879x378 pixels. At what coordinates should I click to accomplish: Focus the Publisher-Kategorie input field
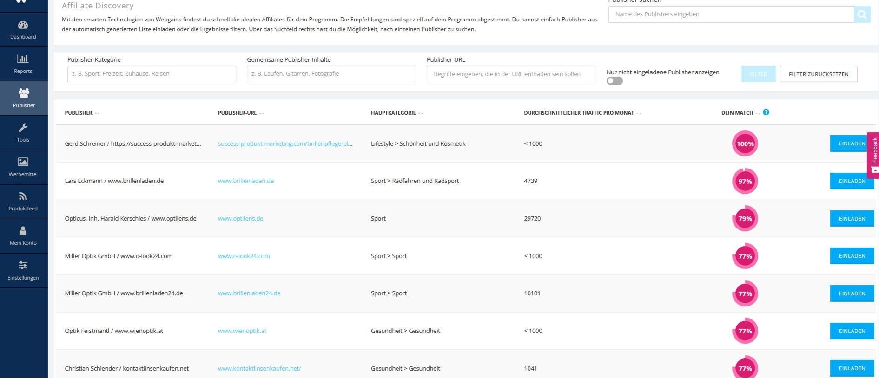(152, 74)
